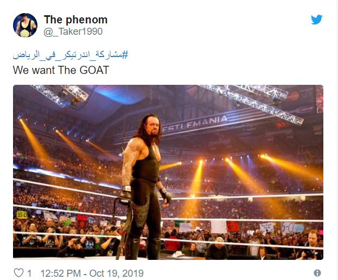Open The phenom's profile avatar
The height and width of the screenshot is (280, 338).
pyautogui.click(x=25, y=25)
